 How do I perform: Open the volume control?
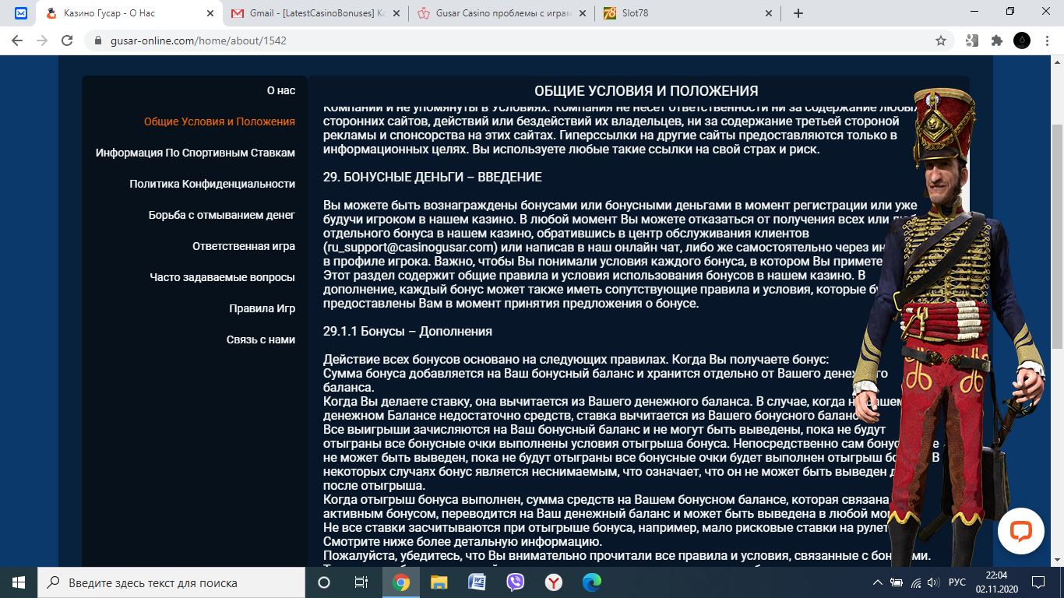coord(932,582)
